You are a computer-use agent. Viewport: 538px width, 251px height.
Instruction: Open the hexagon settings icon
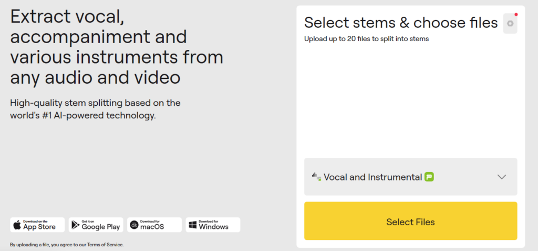pyautogui.click(x=510, y=23)
